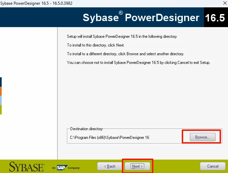Viewport: 228px width, 173px height.
Task: Click the 'click Browse and select another directory' line
Action: [126, 54]
